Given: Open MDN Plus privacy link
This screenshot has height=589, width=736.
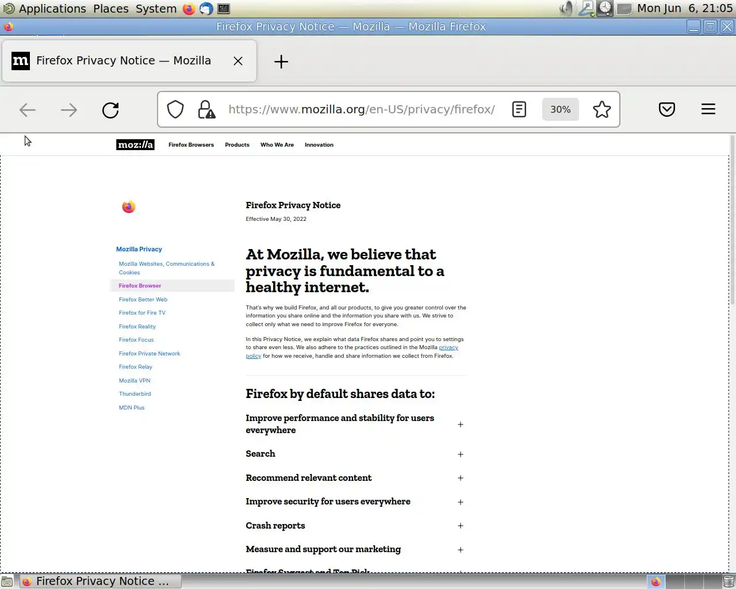Looking at the screenshot, I should [x=132, y=408].
